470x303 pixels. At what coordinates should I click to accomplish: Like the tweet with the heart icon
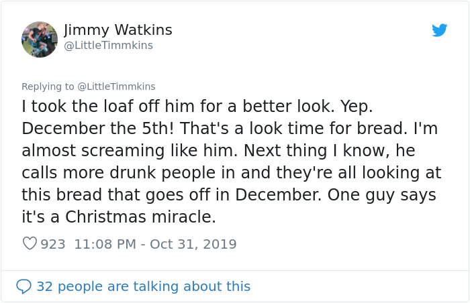(30, 244)
